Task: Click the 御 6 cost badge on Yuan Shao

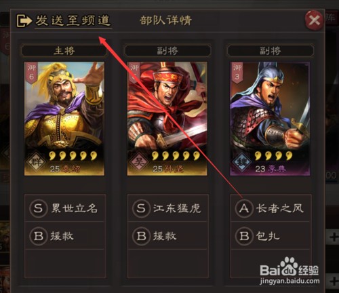Action: [x=31, y=73]
